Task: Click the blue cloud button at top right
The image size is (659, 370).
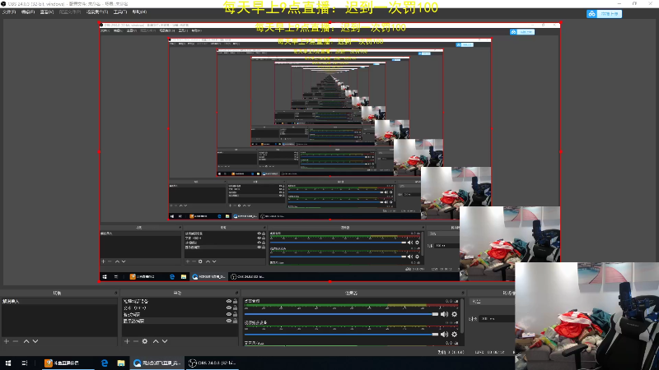Action: pos(604,14)
